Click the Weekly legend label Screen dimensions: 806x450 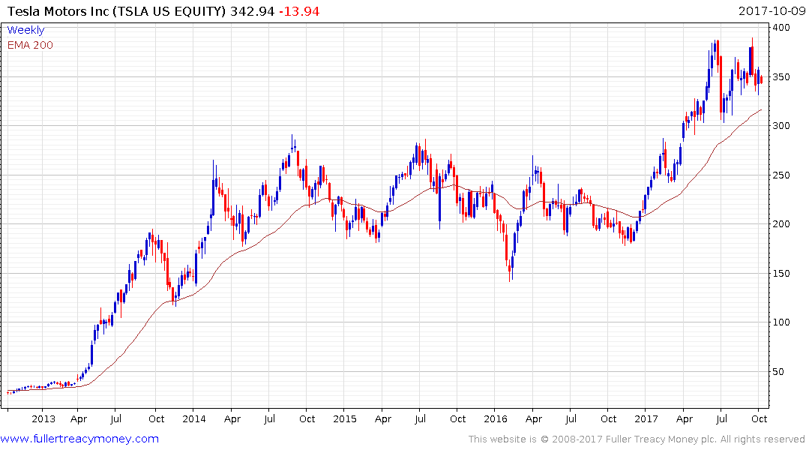pos(25,30)
